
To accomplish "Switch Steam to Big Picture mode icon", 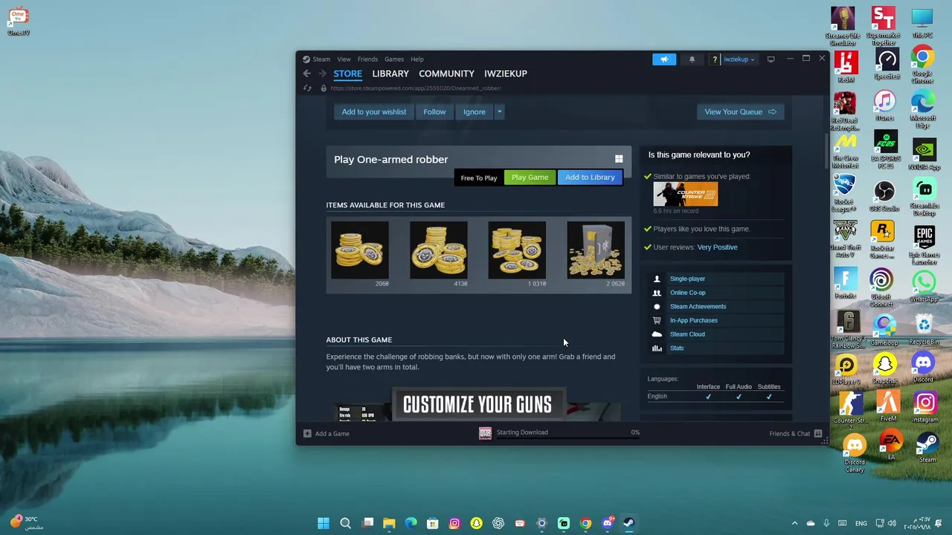I will [771, 59].
